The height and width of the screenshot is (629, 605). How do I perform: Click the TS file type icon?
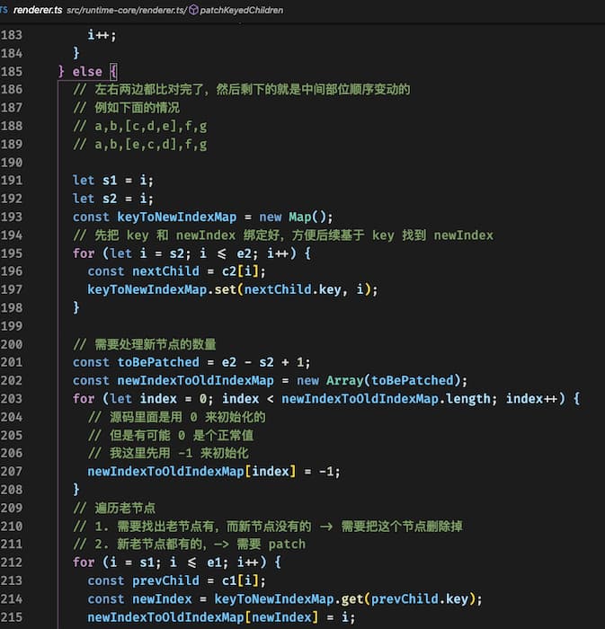[4, 9]
